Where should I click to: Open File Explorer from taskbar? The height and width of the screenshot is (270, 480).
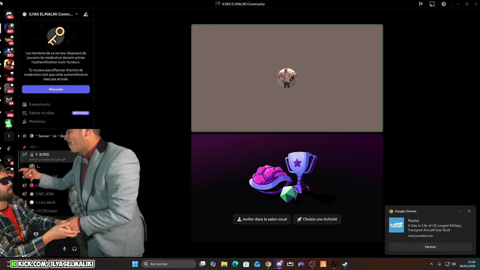(224, 264)
